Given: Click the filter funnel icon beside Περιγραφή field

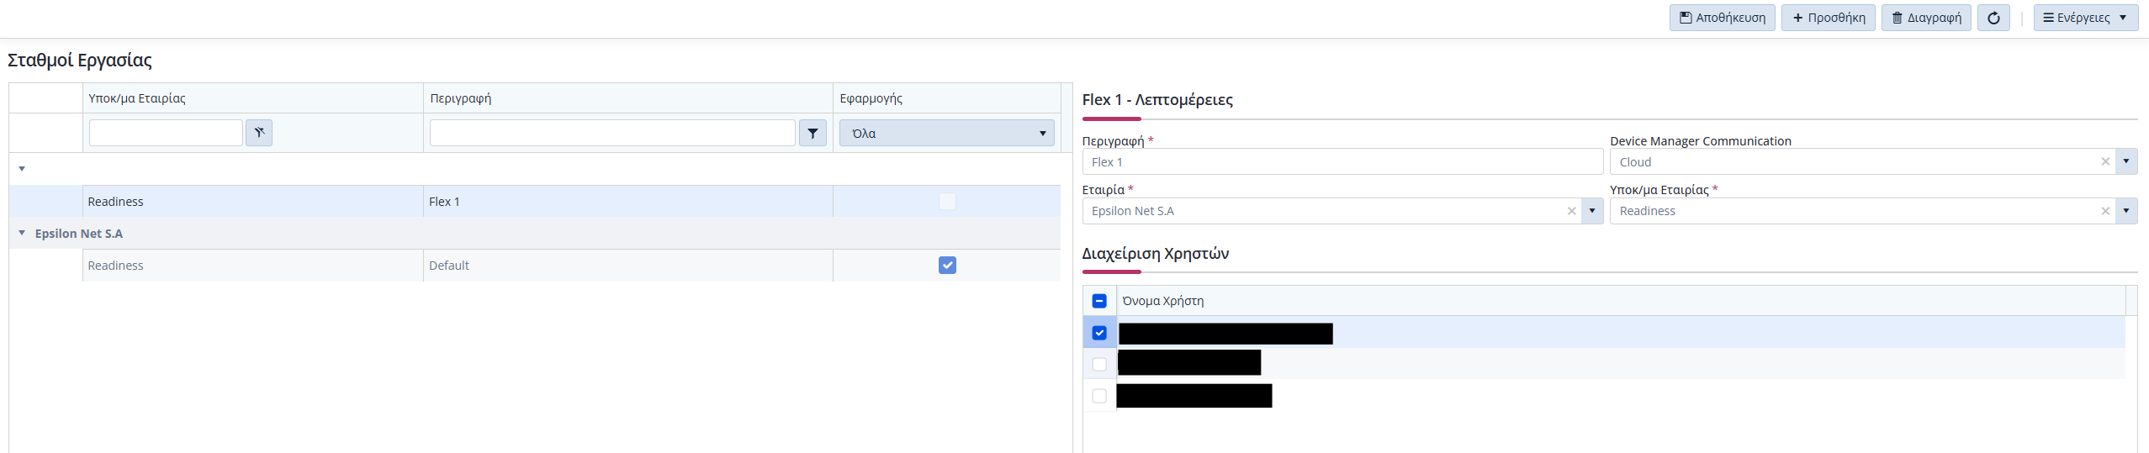Looking at the screenshot, I should click(812, 133).
